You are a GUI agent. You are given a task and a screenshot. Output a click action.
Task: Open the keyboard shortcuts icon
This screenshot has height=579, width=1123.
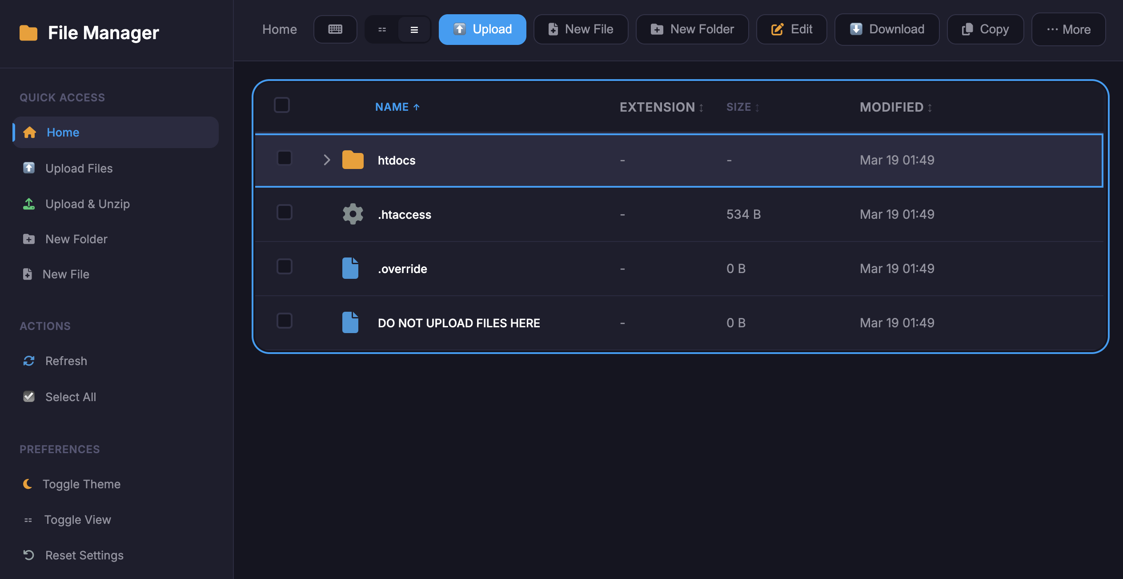pos(335,29)
